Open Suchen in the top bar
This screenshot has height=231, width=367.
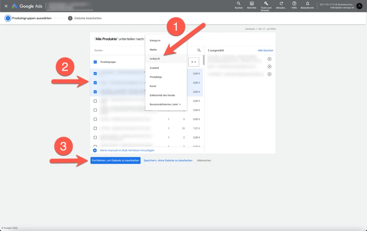click(238, 5)
